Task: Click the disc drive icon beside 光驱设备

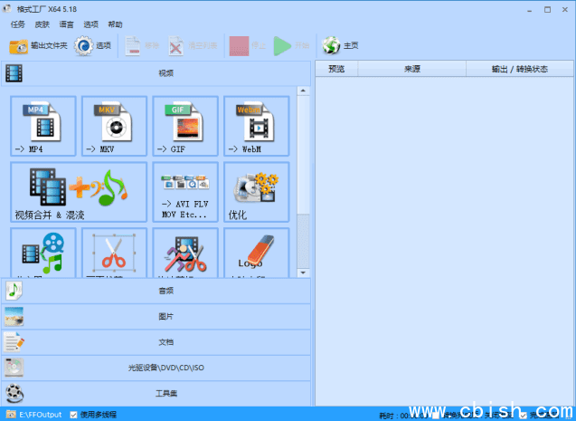Action: click(x=14, y=368)
